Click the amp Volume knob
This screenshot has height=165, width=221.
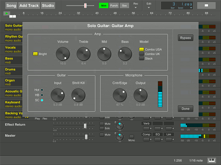click(x=63, y=54)
